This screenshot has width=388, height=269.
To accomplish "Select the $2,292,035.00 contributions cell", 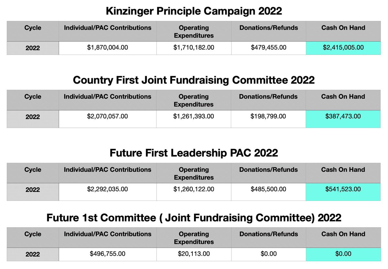I will tap(108, 190).
